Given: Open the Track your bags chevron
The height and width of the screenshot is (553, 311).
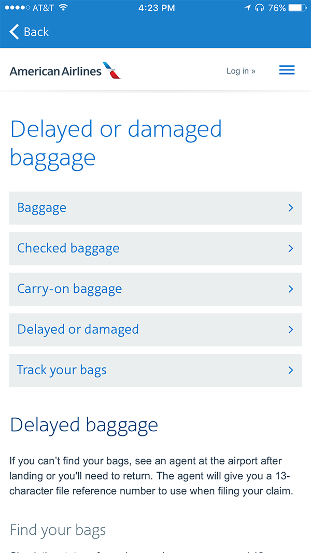Looking at the screenshot, I should (x=291, y=370).
